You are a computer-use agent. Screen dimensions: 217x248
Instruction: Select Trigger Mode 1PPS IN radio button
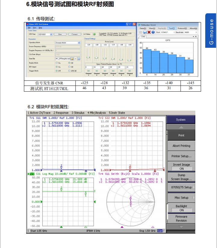69,71
